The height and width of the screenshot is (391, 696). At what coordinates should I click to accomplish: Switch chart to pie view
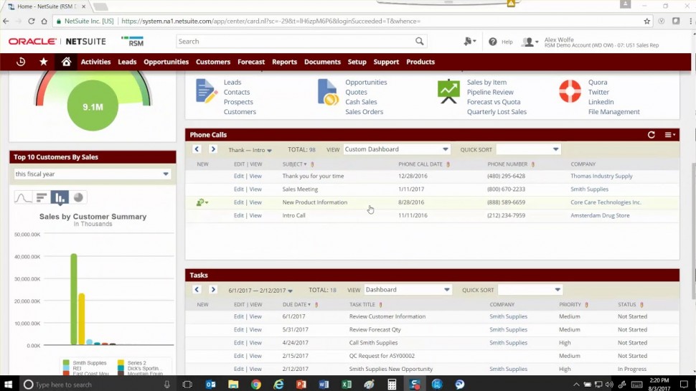pyautogui.click(x=78, y=197)
